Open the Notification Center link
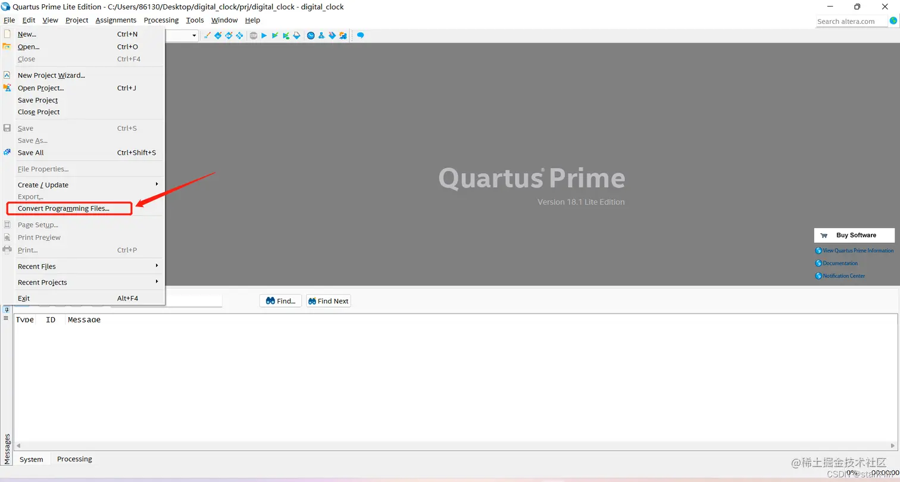The height and width of the screenshot is (482, 900). point(840,276)
